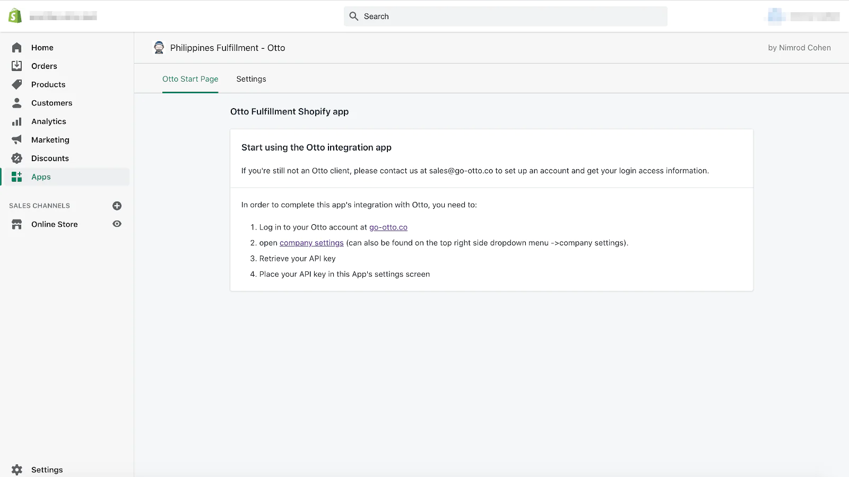Viewport: 849px width, 477px height.
Task: Click the Shopify logo icon
Action: [15, 16]
